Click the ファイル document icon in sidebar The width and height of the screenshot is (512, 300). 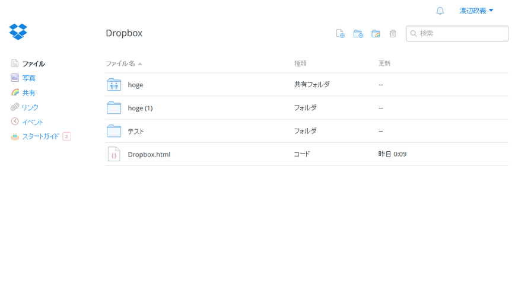15,63
